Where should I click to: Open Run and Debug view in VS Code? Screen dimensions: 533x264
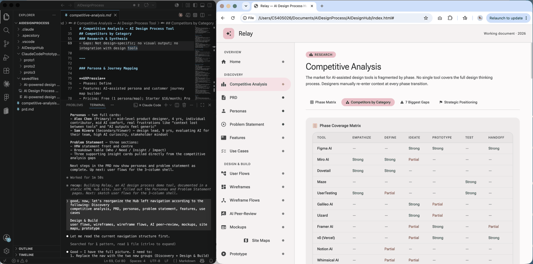click(x=6, y=57)
